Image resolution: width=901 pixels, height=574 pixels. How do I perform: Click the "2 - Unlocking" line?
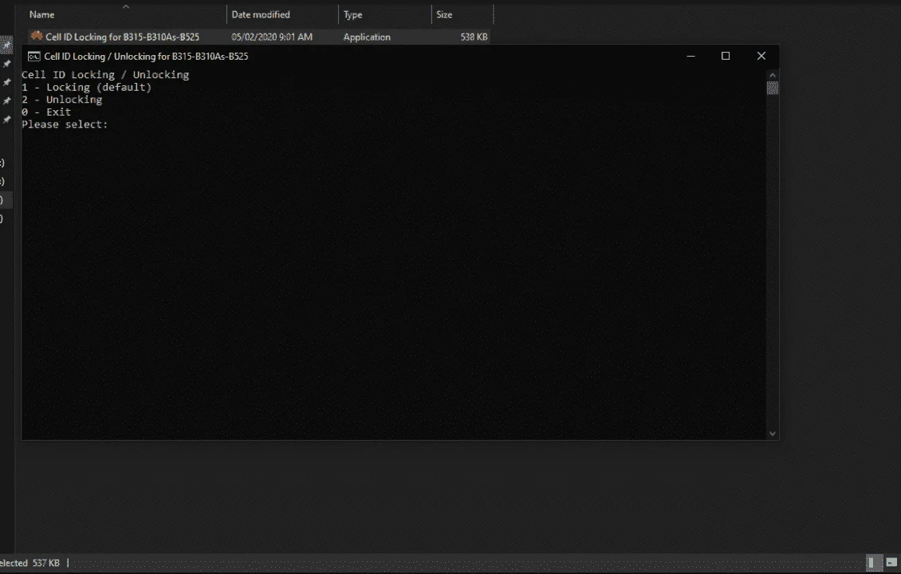pyautogui.click(x=62, y=100)
